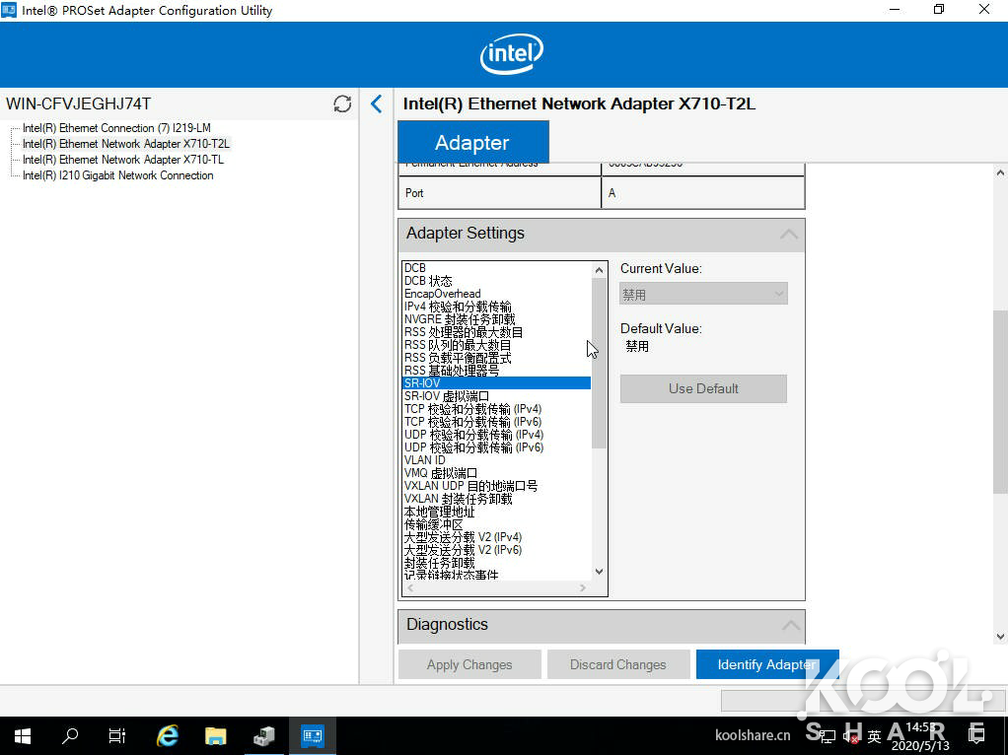Select UDP 校验和分载传输 (IPv4) setting
This screenshot has width=1008, height=755.
tap(473, 435)
